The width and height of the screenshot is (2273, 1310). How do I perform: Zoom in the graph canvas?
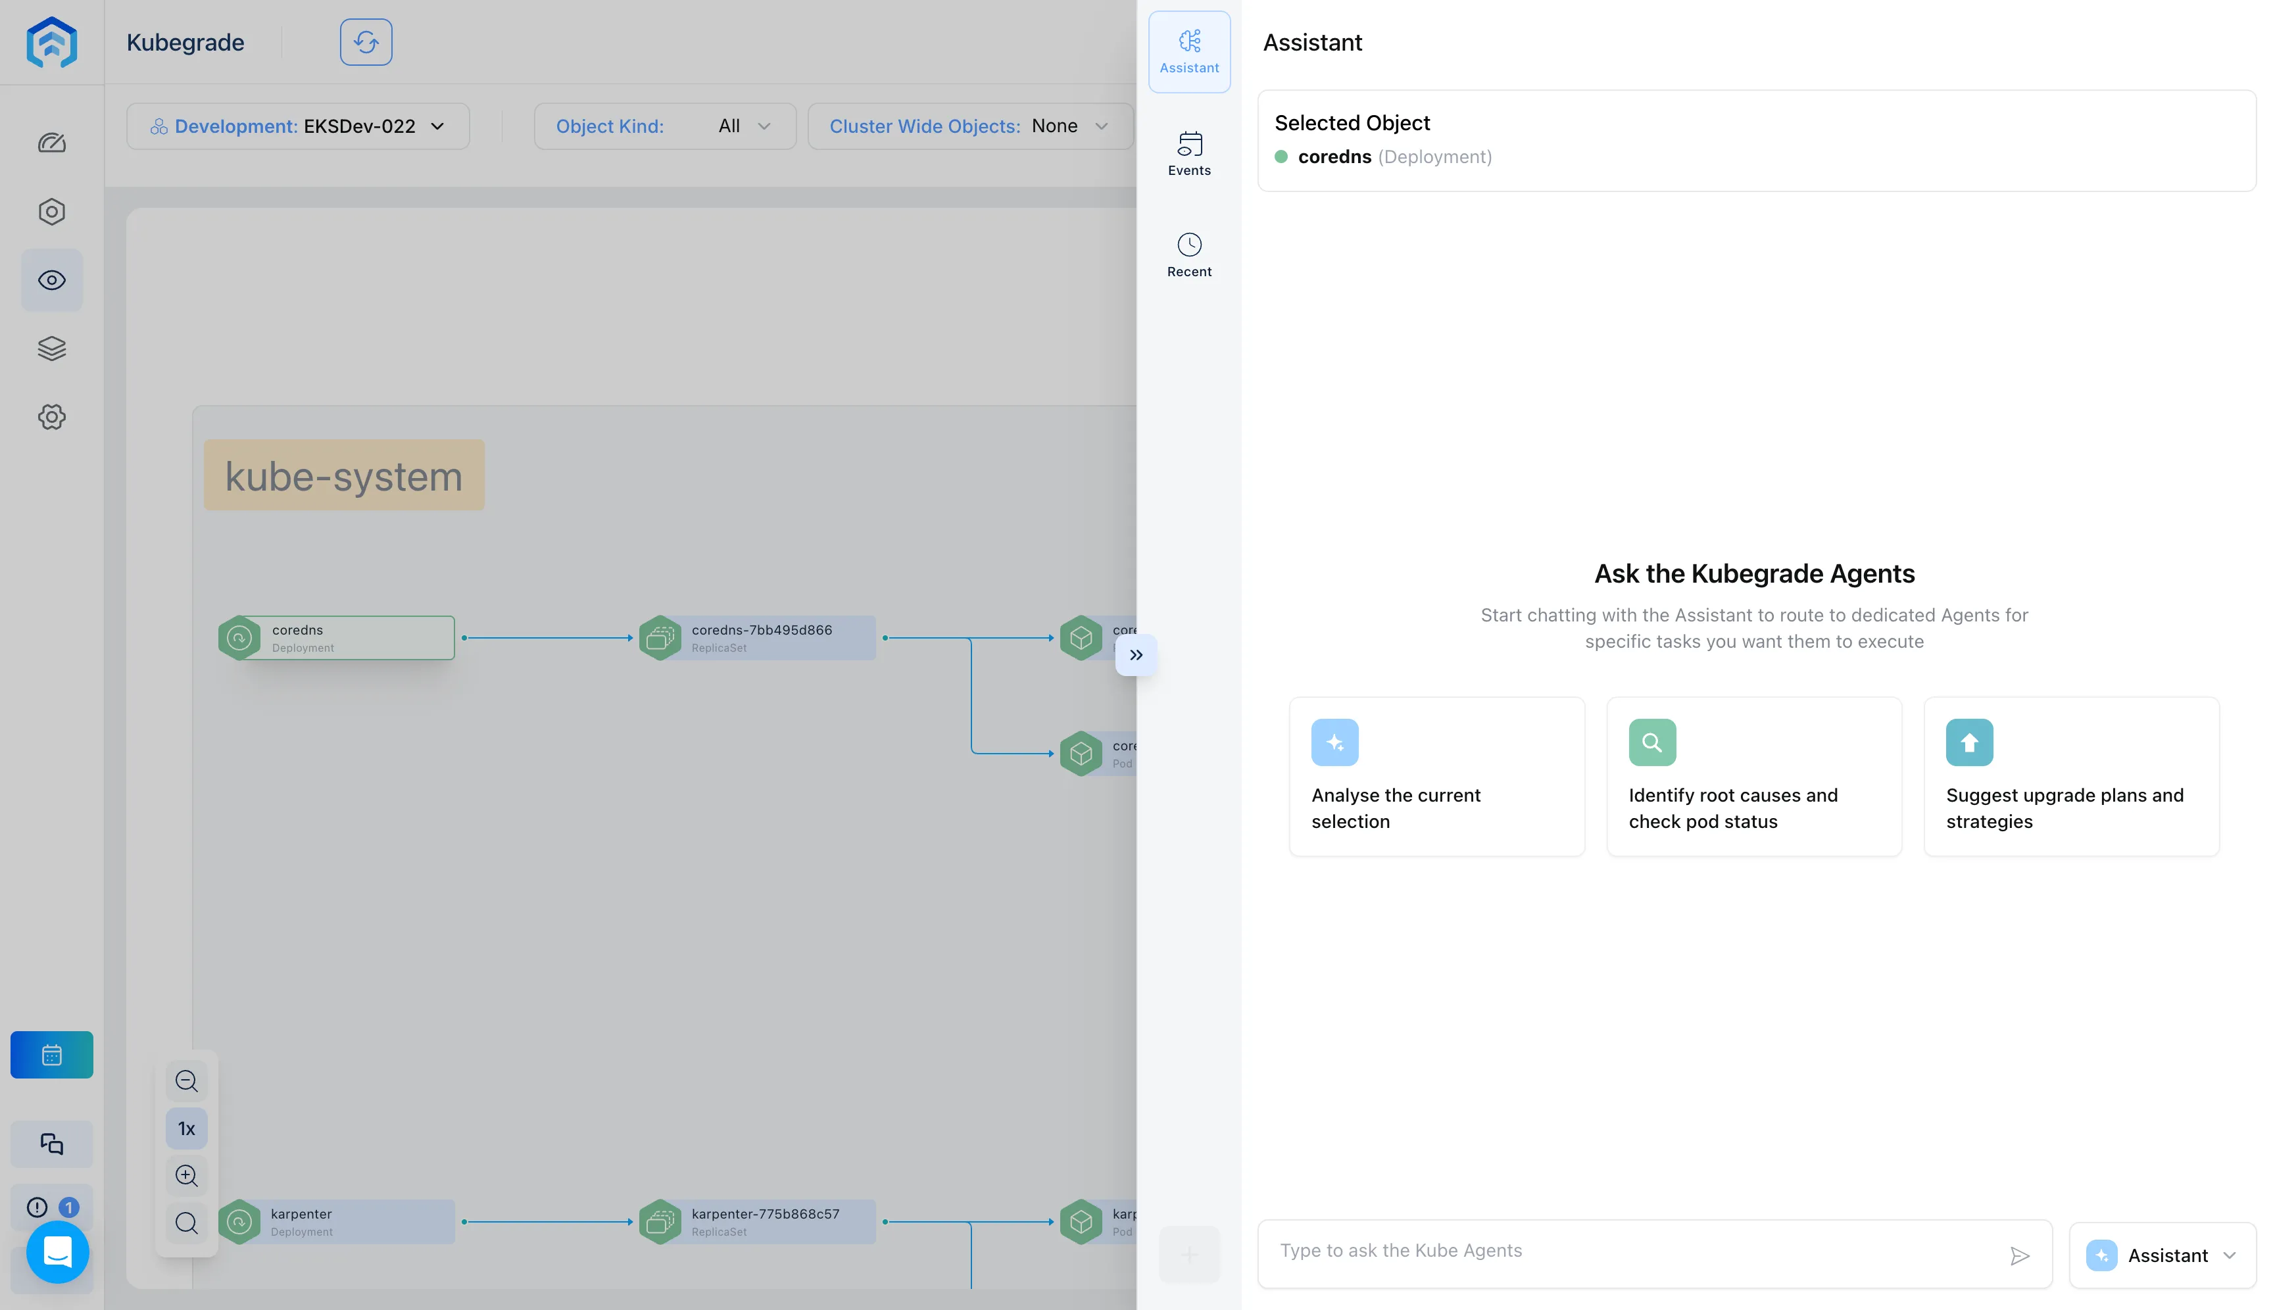(x=186, y=1175)
